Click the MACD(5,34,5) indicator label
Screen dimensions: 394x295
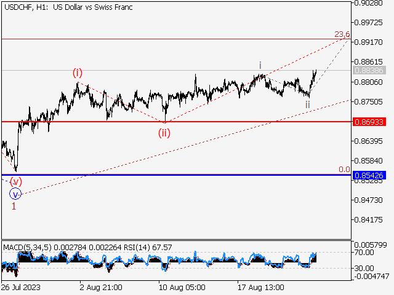pyautogui.click(x=27, y=248)
